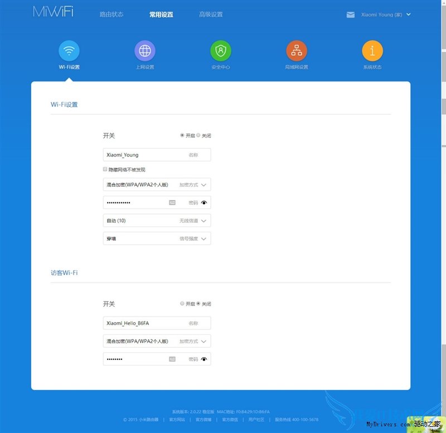Open main Wi-Fi 加密方式 dropdown
446x433 pixels.
[x=157, y=185]
